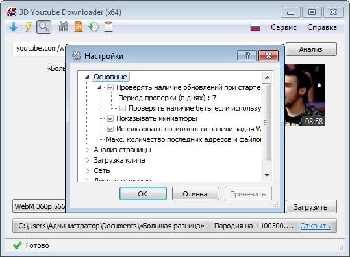Click the settings list scrollbar up arrow
Screen dimensions: 350x257
point(266,77)
